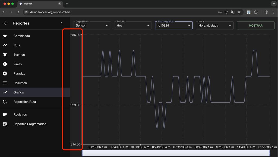278x157 pixels.
Task: Click the chart time range brush slider
Action: [x=176, y=153]
